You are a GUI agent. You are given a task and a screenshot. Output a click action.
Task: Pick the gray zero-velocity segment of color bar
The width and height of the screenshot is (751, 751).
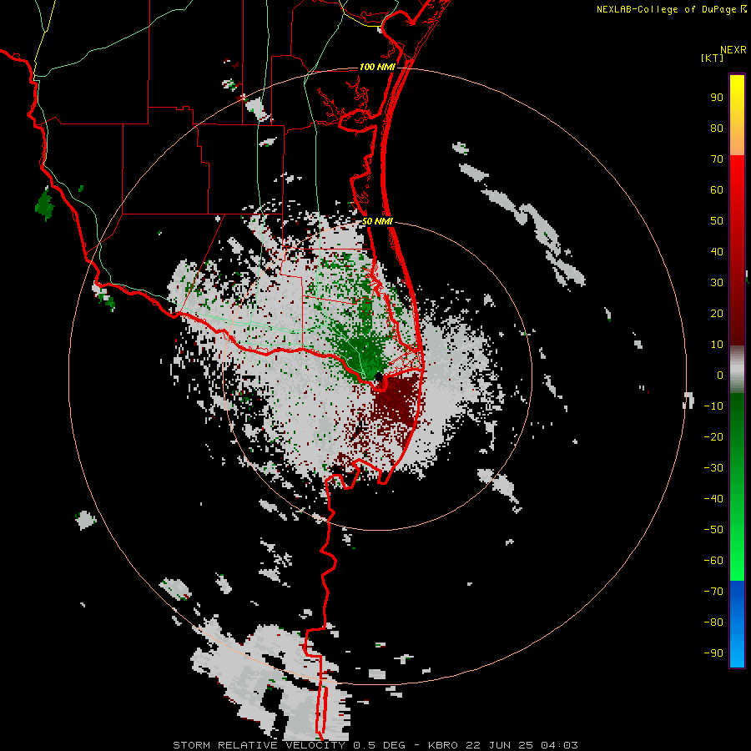(737, 370)
